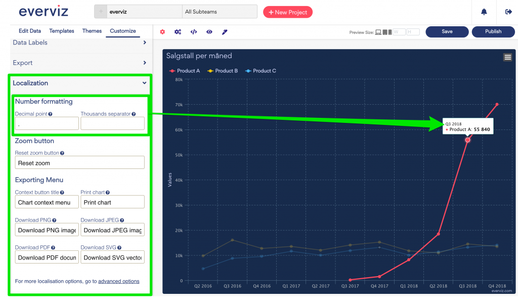Go to everviz home logo
Image resolution: width=518 pixels, height=304 pixels.
click(44, 12)
